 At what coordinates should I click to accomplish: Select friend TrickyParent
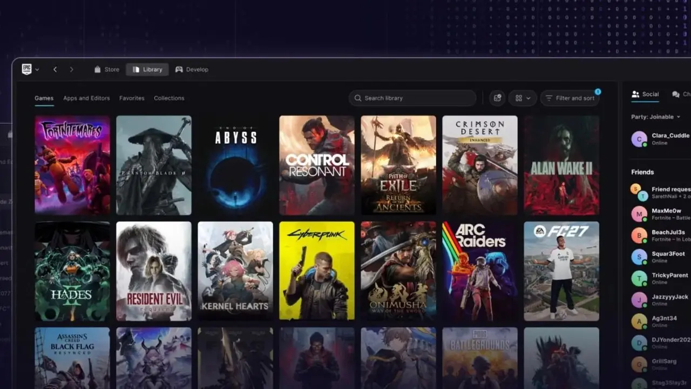tap(661, 279)
